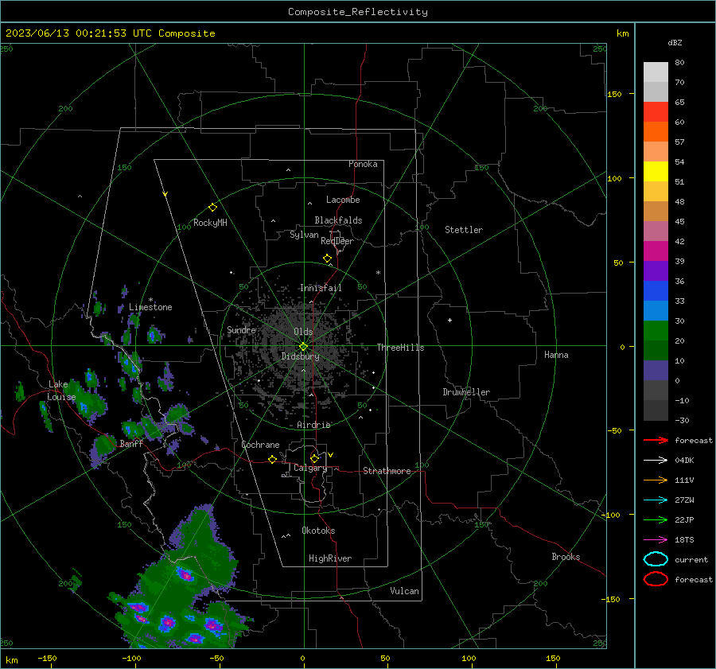Viewport: 716px width, 669px height.
Task: Click the yellow diamond marker below Cochrane
Action: (x=272, y=459)
